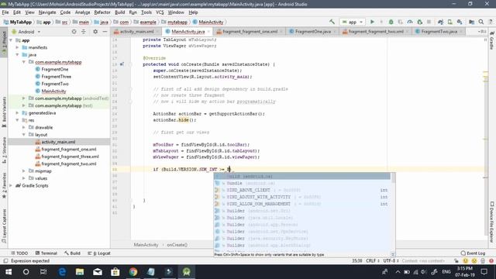The width and height of the screenshot is (496, 279).
Task: Open File Explorer from the taskbar
Action: (80, 272)
